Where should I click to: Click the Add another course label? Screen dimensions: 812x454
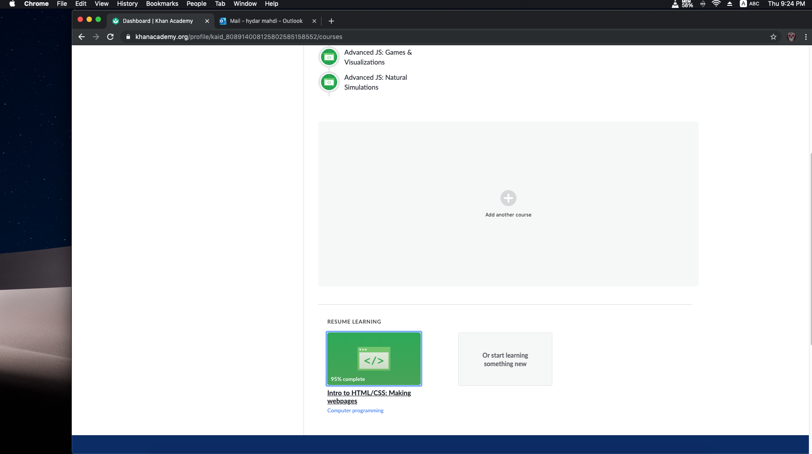click(508, 215)
